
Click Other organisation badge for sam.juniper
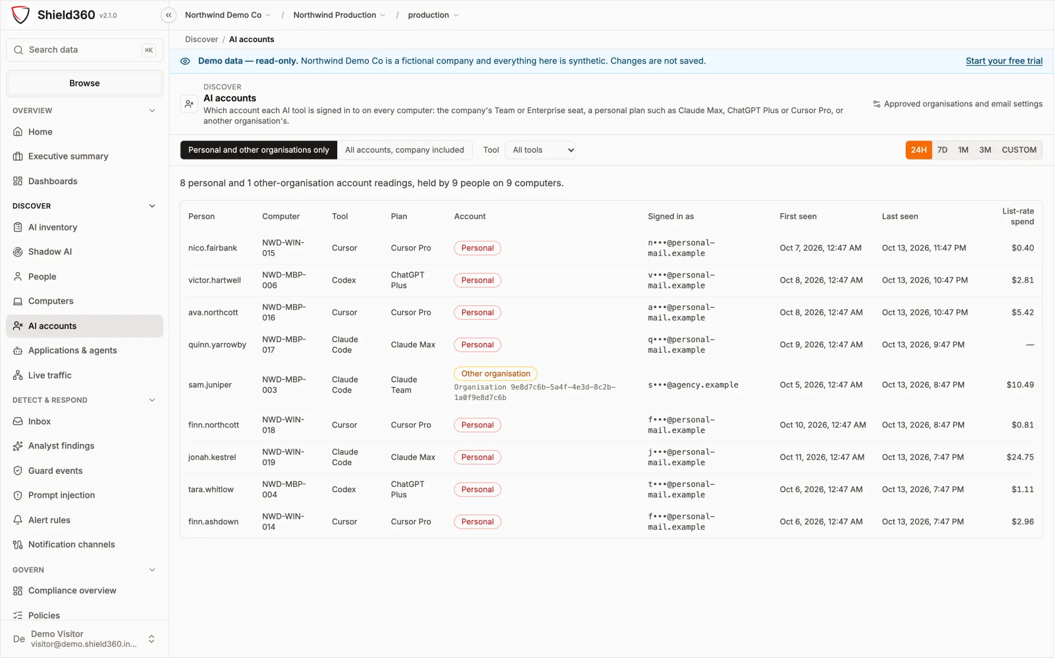pyautogui.click(x=495, y=374)
